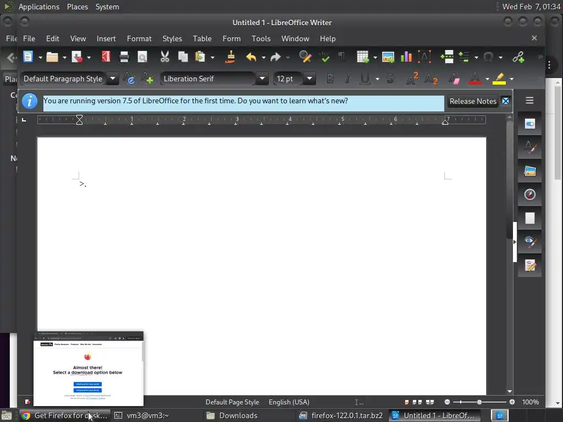Apply yellow highlighting color
The height and width of the screenshot is (422, 563).
(499, 79)
